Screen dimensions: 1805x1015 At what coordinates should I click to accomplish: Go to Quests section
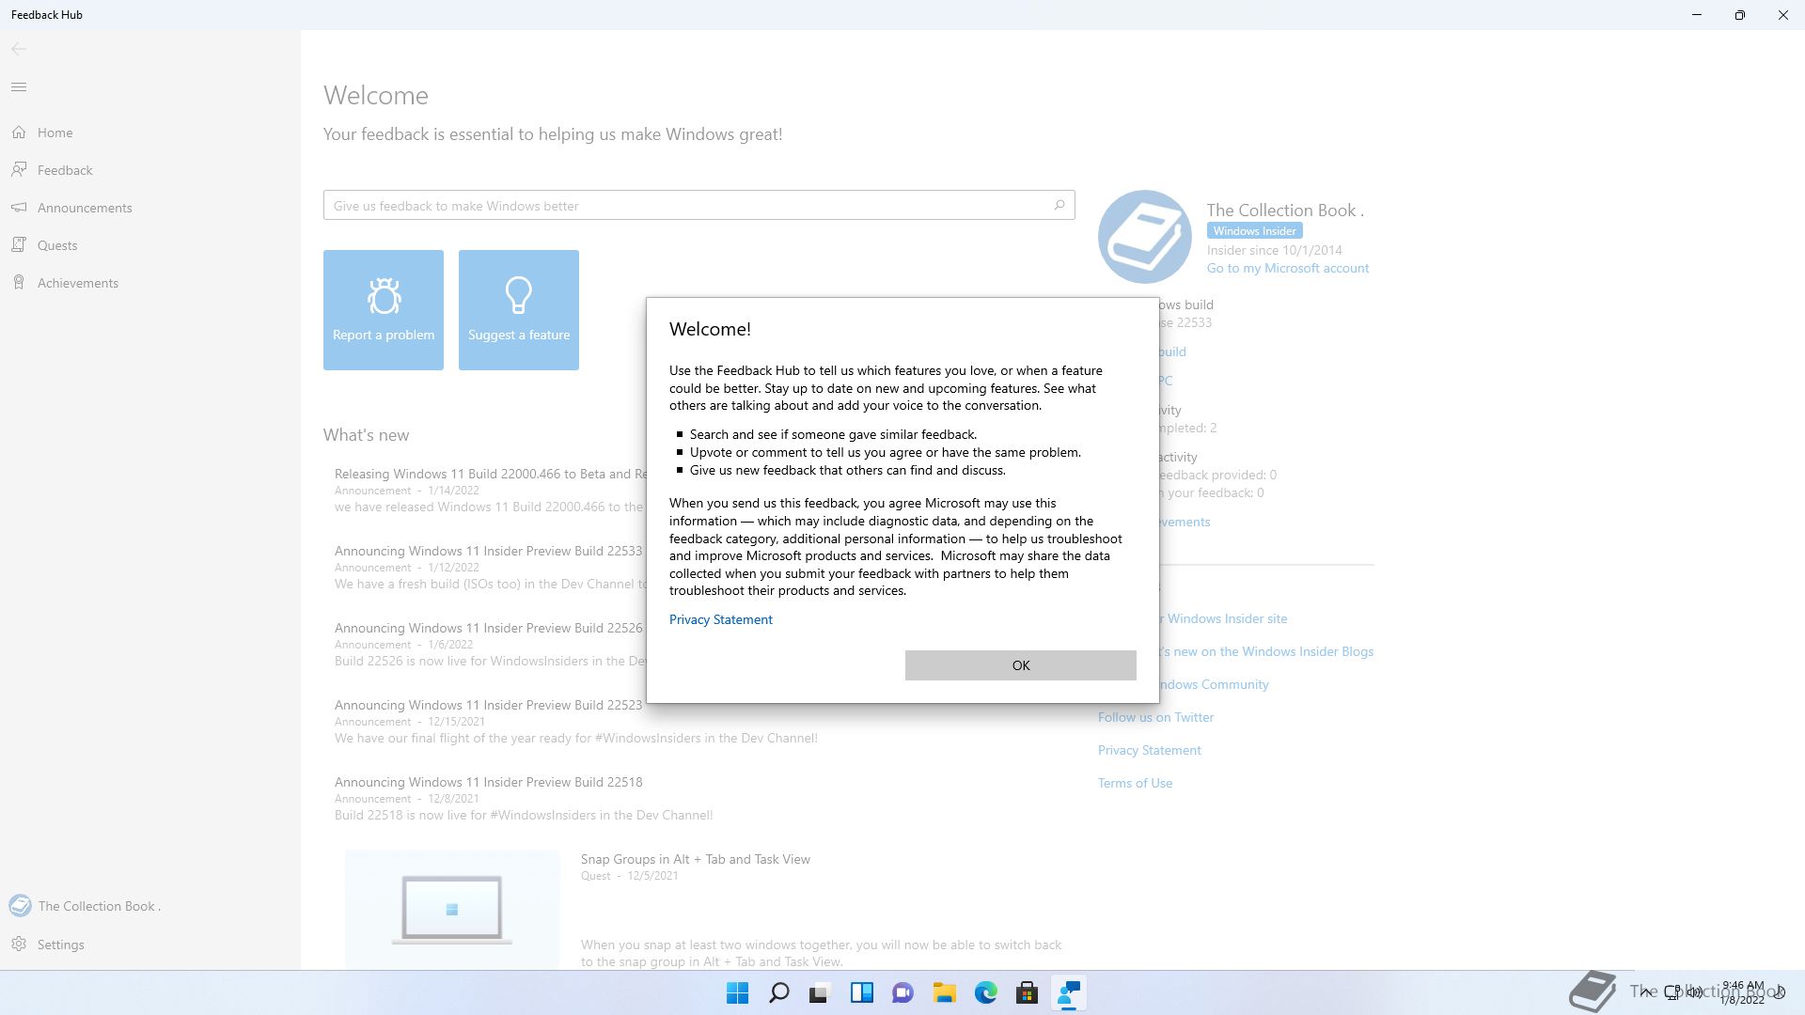coord(150,245)
